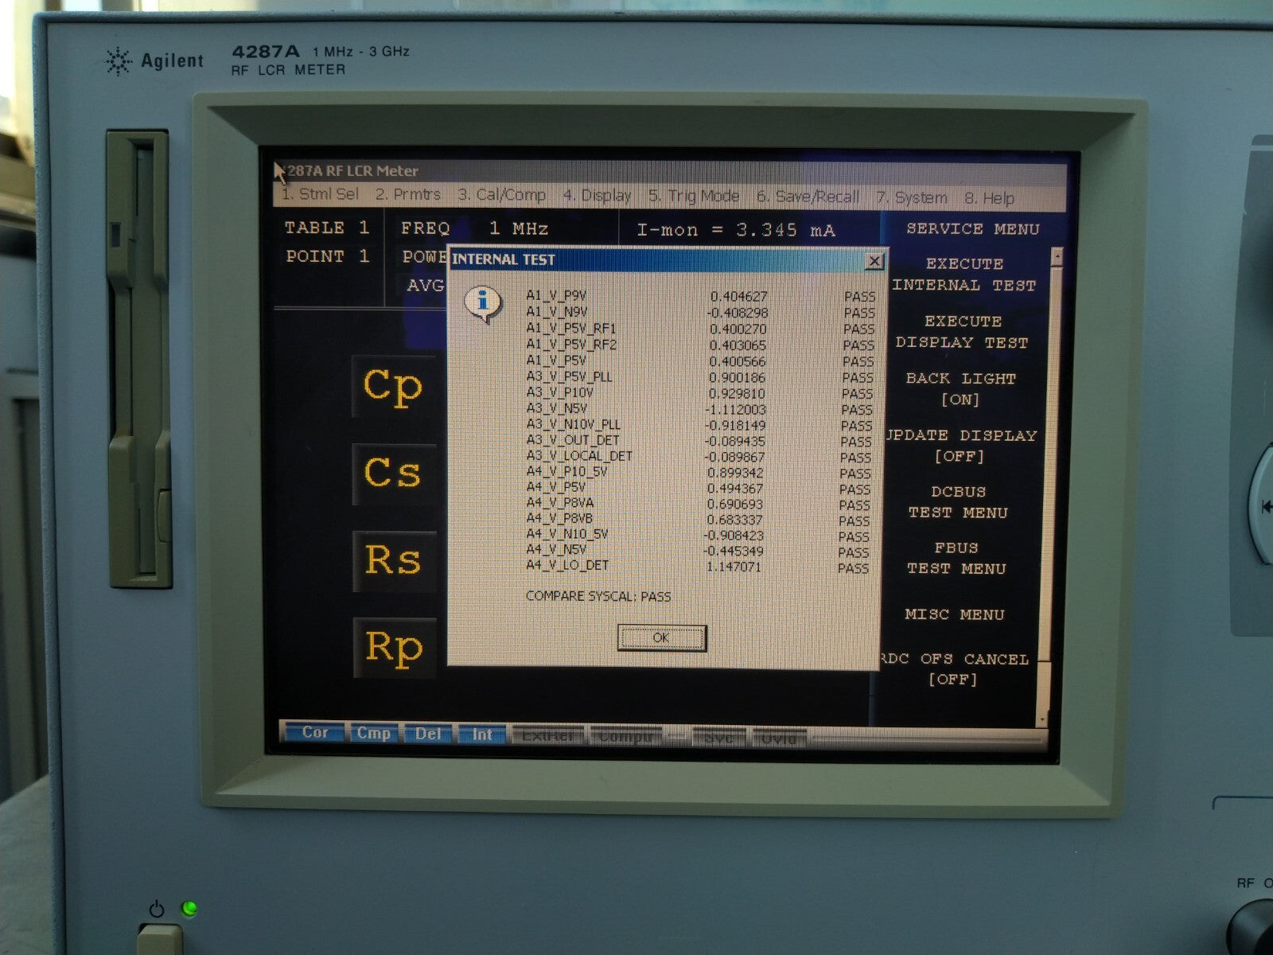Image resolution: width=1273 pixels, height=955 pixels.
Task: Click the A3_V_N10V_PLL test row
Action: click(x=699, y=425)
